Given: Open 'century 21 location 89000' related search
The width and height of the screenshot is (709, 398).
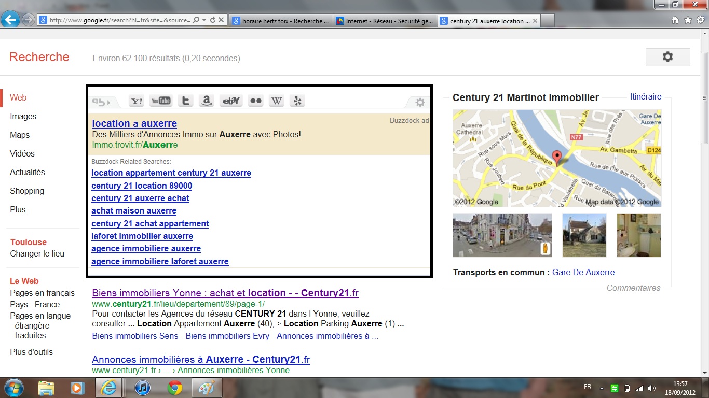Looking at the screenshot, I should click(x=142, y=186).
